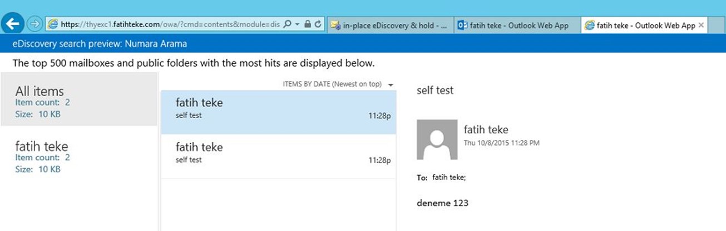Switch to in-place eDiscovery & hold tab
Image resolution: width=726 pixels, height=231 pixels.
(389, 25)
